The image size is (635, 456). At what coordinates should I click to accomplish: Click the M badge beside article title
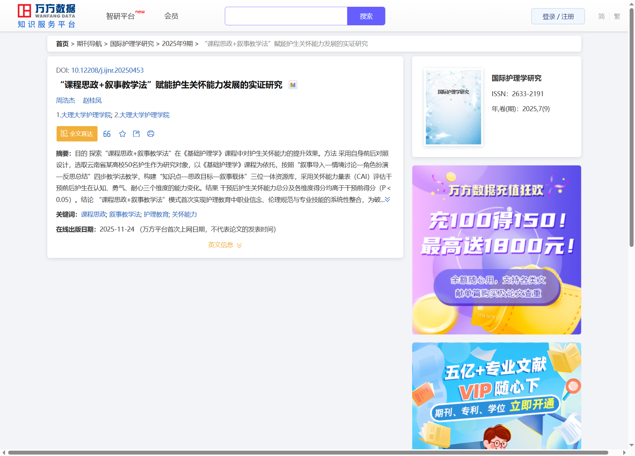[x=293, y=85]
